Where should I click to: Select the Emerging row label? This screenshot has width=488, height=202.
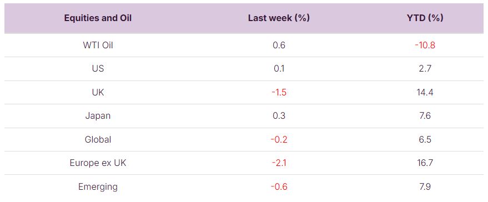tap(98, 187)
